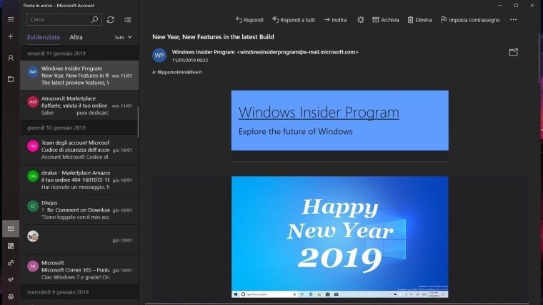Switch to Mail app icon
This screenshot has width=543, height=305.
click(11, 229)
